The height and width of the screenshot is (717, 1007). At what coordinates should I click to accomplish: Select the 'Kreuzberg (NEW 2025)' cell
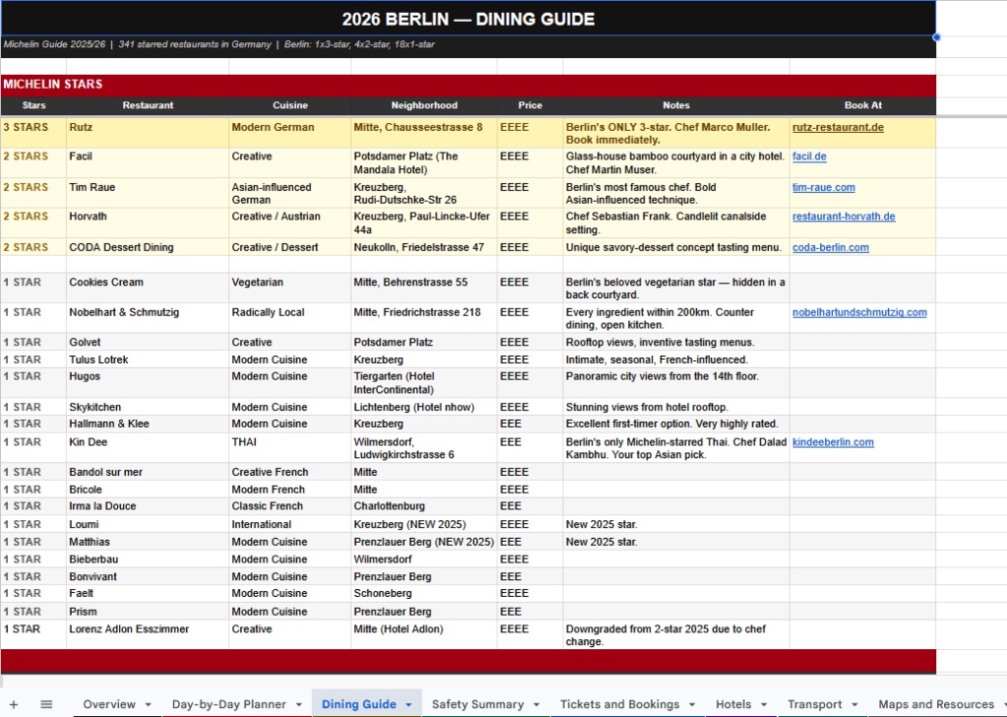(x=424, y=524)
